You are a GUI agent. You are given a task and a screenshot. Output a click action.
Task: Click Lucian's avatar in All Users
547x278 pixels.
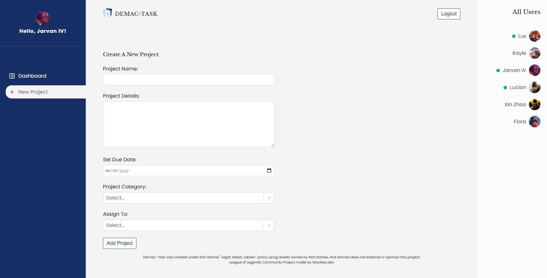point(534,87)
